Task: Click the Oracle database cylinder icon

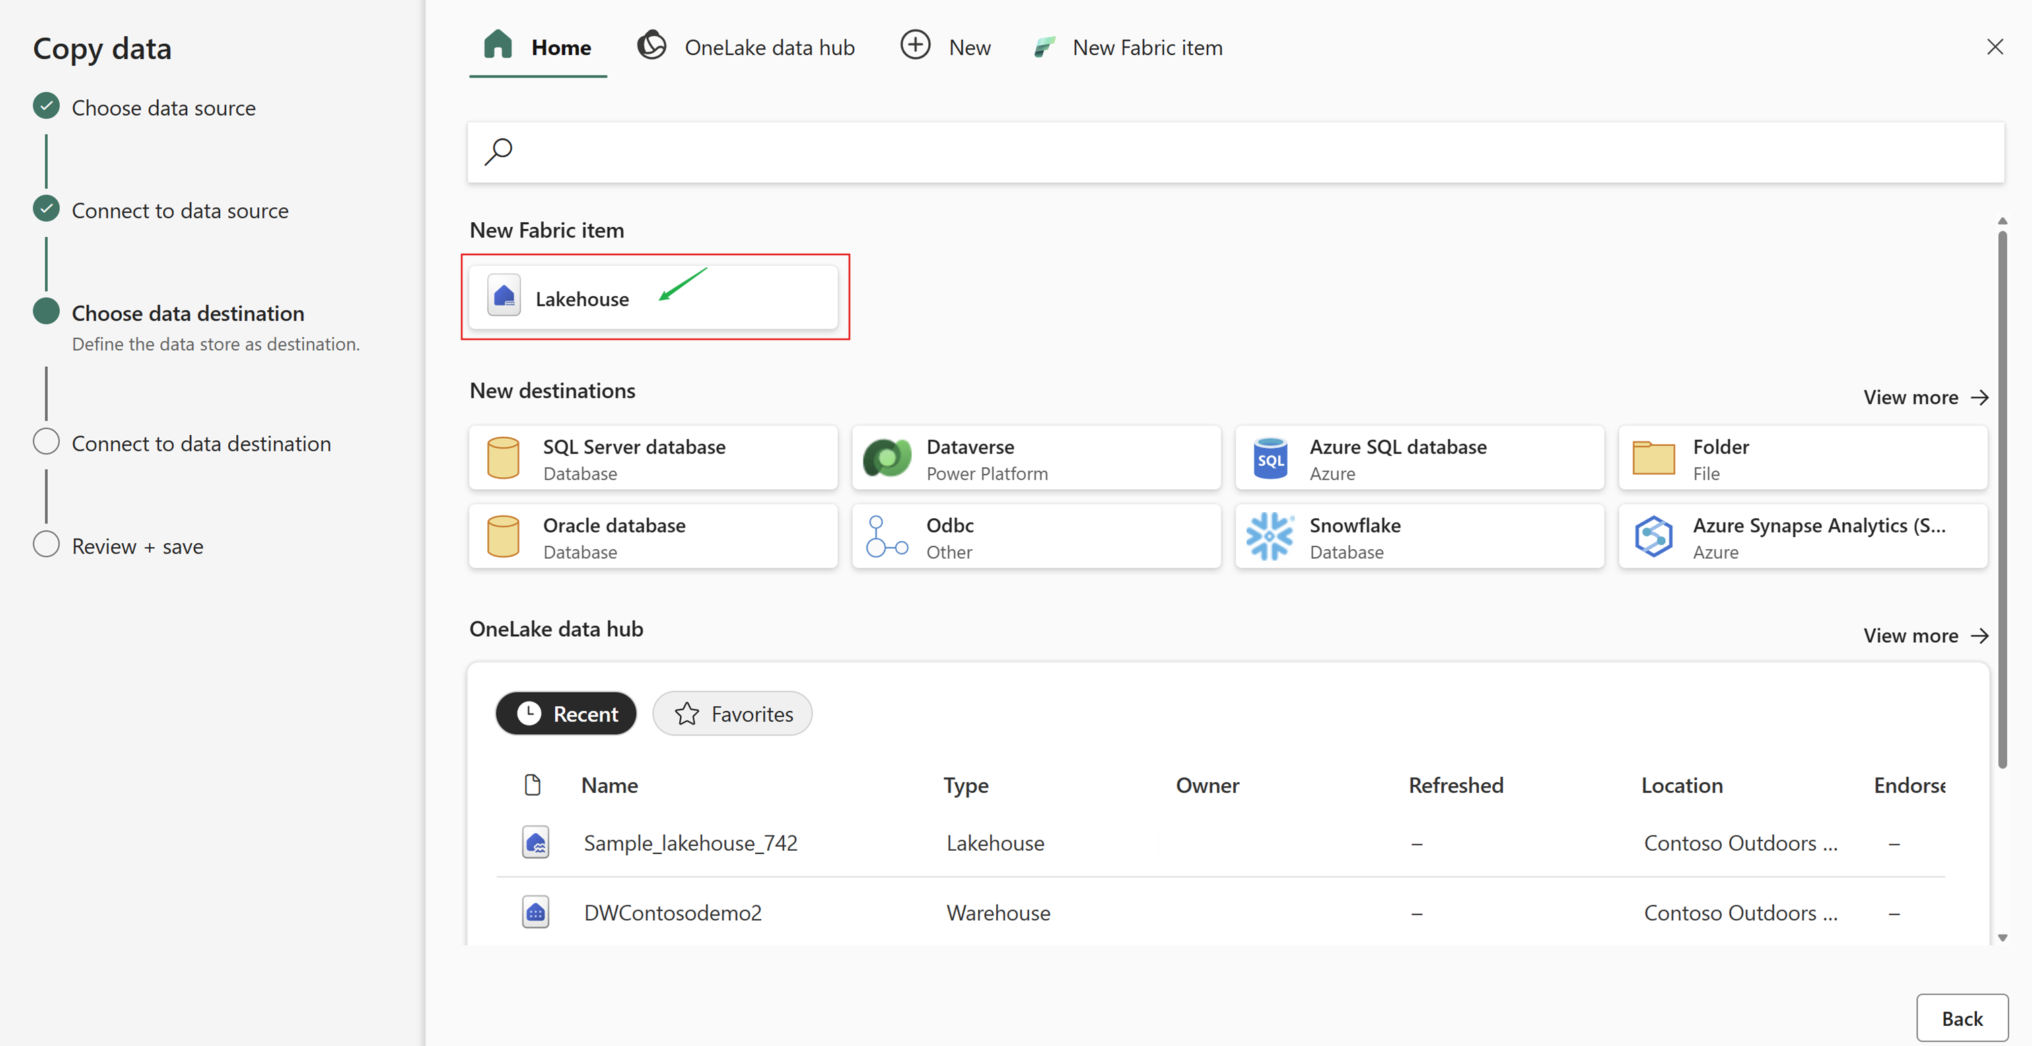Action: pyautogui.click(x=503, y=536)
